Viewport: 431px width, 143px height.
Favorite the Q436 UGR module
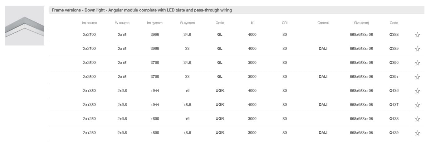click(x=417, y=91)
